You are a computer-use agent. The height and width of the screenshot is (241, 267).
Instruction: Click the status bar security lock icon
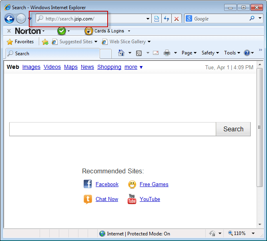coord(212,233)
